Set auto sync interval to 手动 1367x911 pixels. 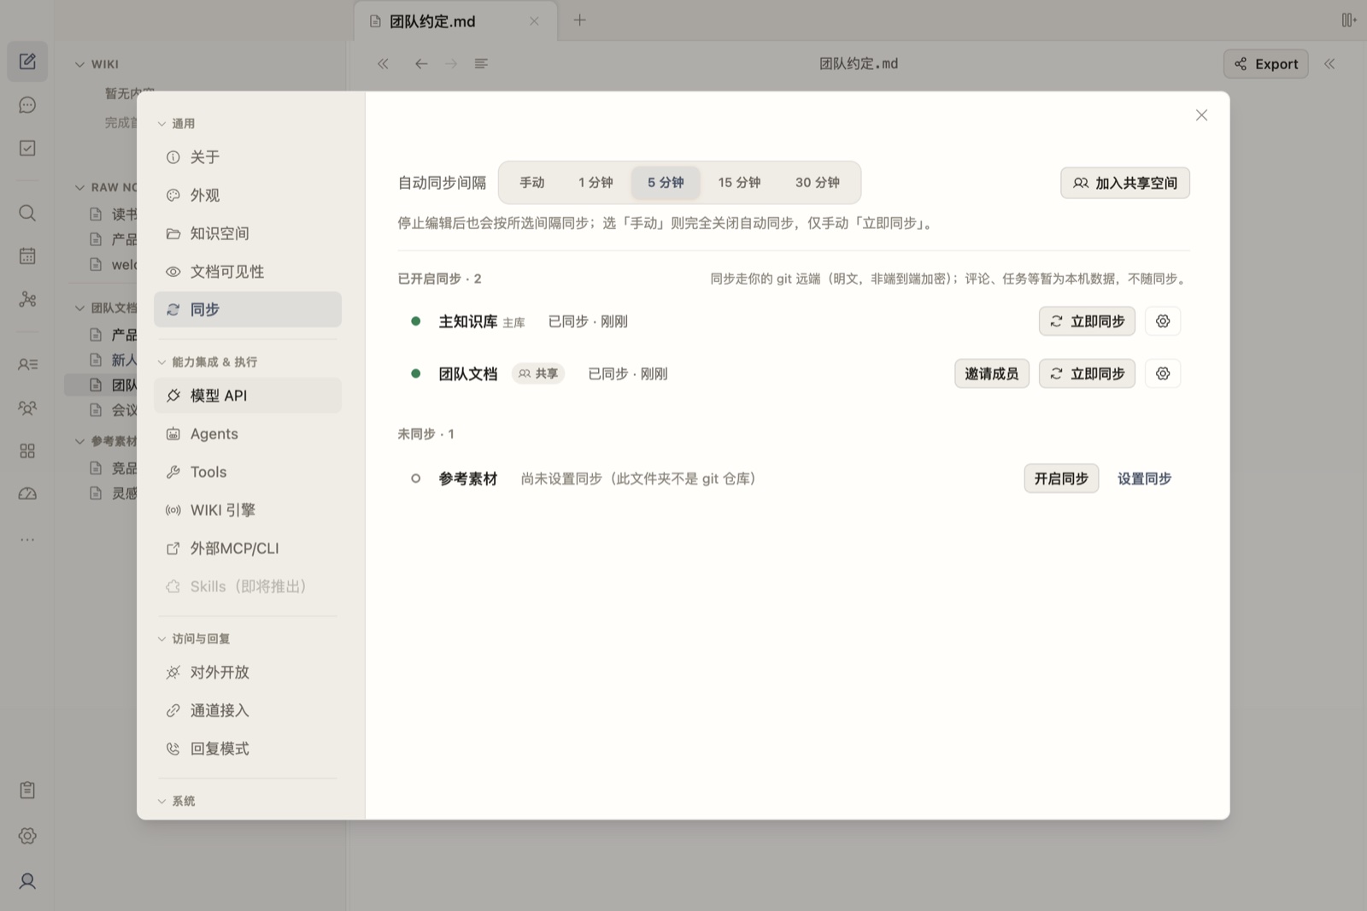pos(532,183)
